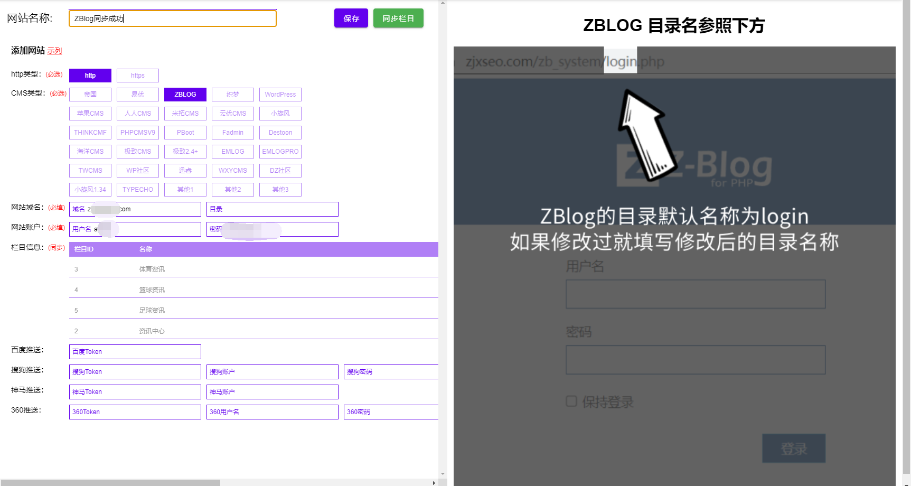
Task: Choose Destoon CMS type
Action: [280, 133]
